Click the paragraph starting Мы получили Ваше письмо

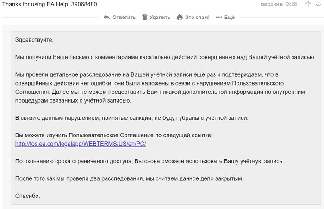click(165, 57)
